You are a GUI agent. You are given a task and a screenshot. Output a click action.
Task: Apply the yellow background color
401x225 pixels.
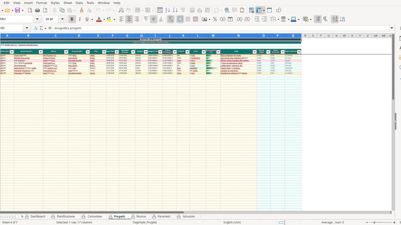[109, 19]
